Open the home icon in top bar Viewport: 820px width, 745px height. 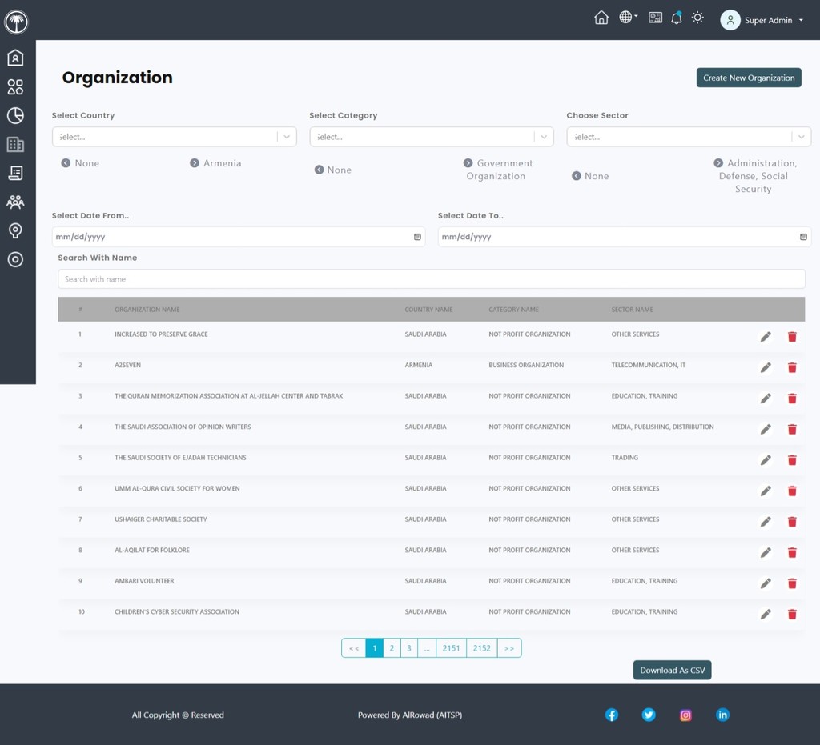click(601, 18)
